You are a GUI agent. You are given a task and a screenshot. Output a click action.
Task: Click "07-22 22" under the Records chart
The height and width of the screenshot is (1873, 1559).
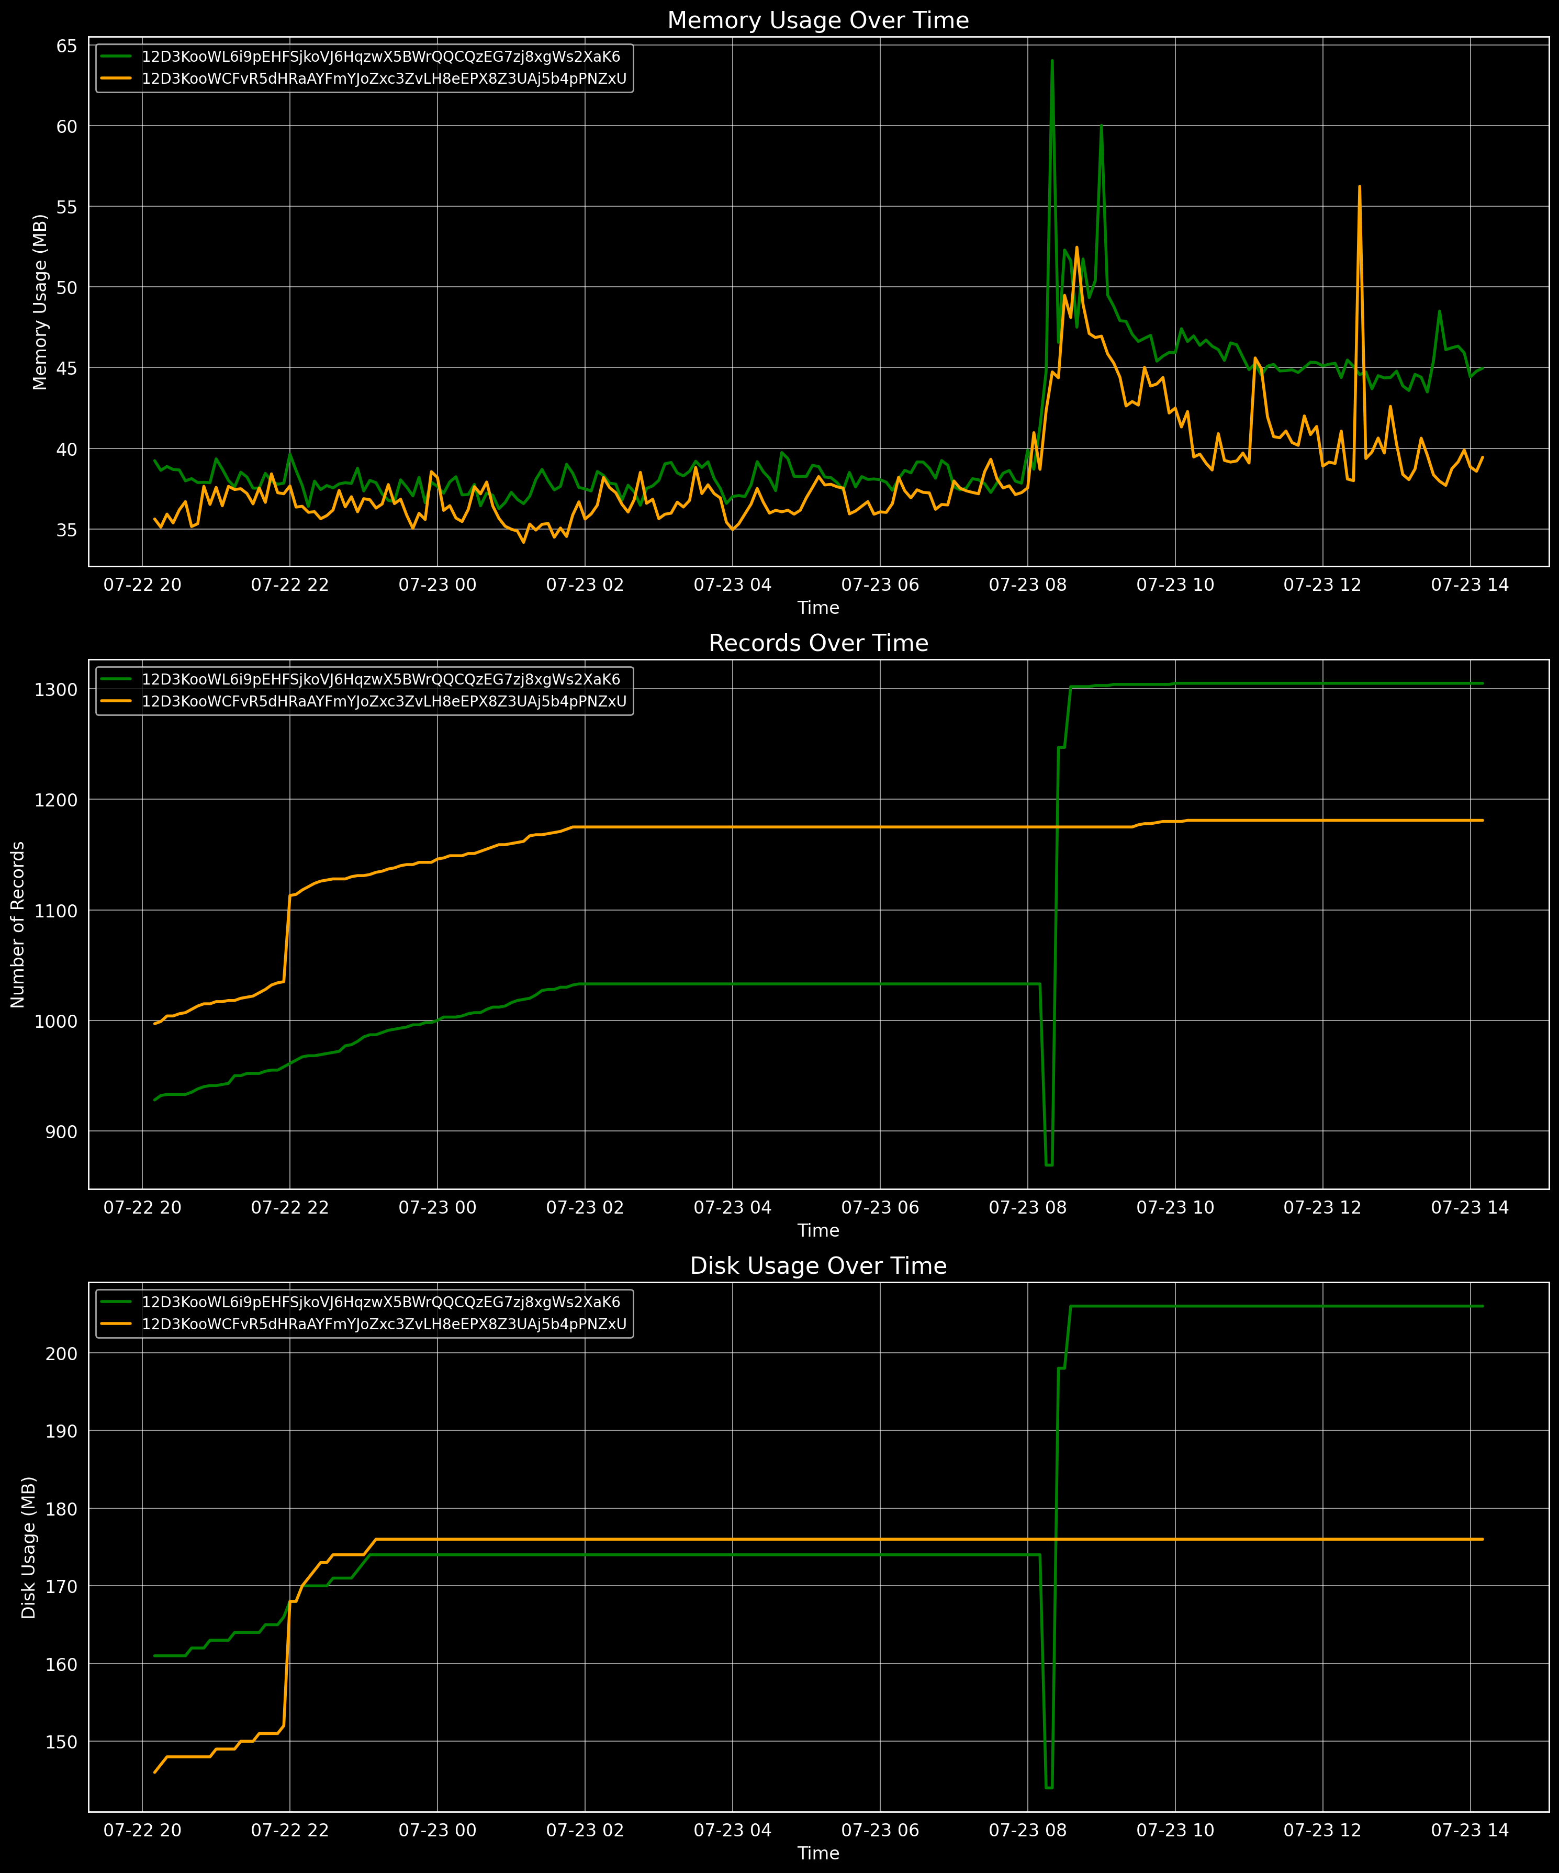(290, 1208)
